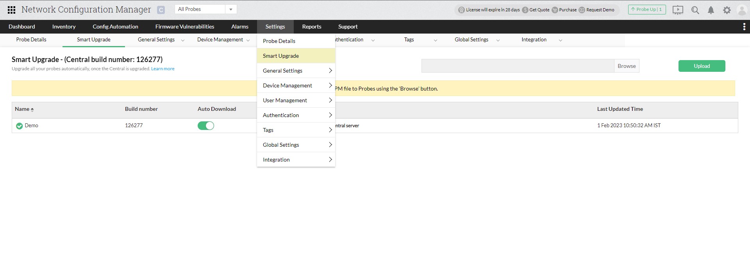
Task: Click the settings gear icon in header
Action: (727, 10)
